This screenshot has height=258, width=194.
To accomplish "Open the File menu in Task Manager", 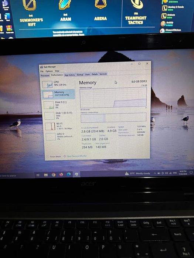I will pyautogui.click(x=42, y=71).
